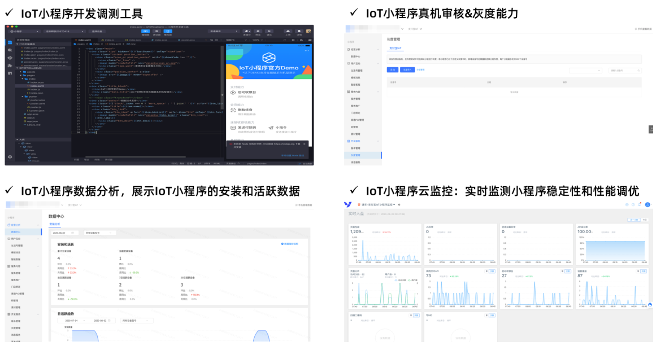Tap 小指令 paper-plane icon in simulator
665x355 pixels.
click(x=271, y=128)
